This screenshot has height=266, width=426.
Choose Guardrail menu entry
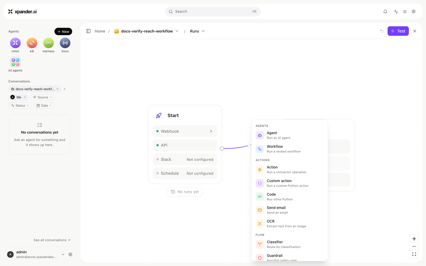290,257
